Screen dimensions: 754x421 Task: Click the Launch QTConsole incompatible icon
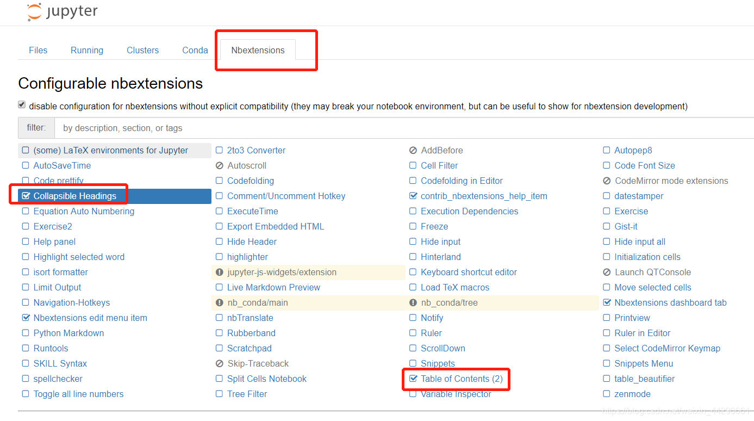click(x=607, y=272)
